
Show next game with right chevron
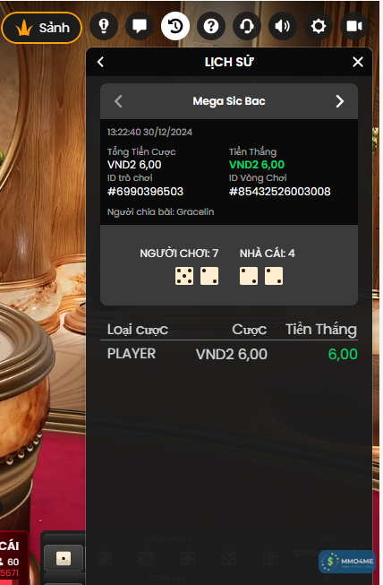[x=339, y=101]
